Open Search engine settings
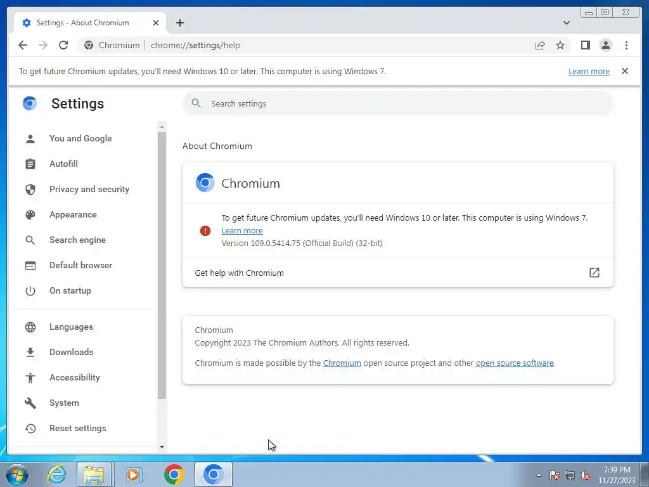Screen dimensions: 649x487 (x=77, y=240)
